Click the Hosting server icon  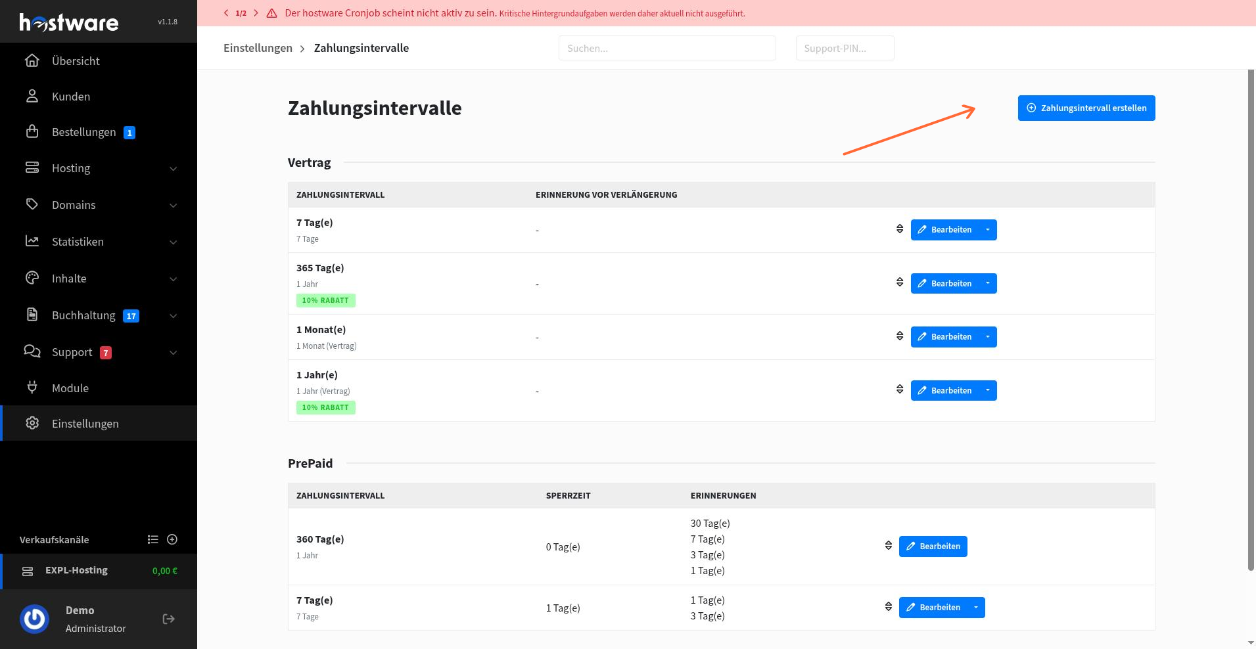[32, 168]
